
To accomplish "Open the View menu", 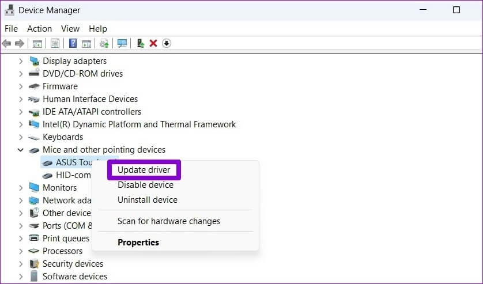I will pyautogui.click(x=70, y=29).
